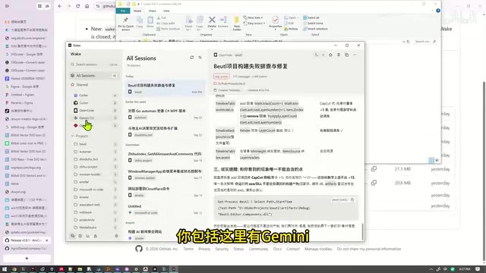
Task: Open the ZhihuIndex_GetAllAnswerAndComments session
Action: coord(165,157)
